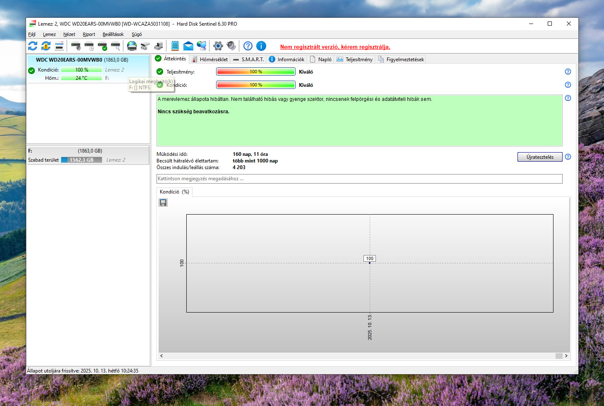Click help icon beside Kondíció bar
604x406 pixels.
coord(568,85)
